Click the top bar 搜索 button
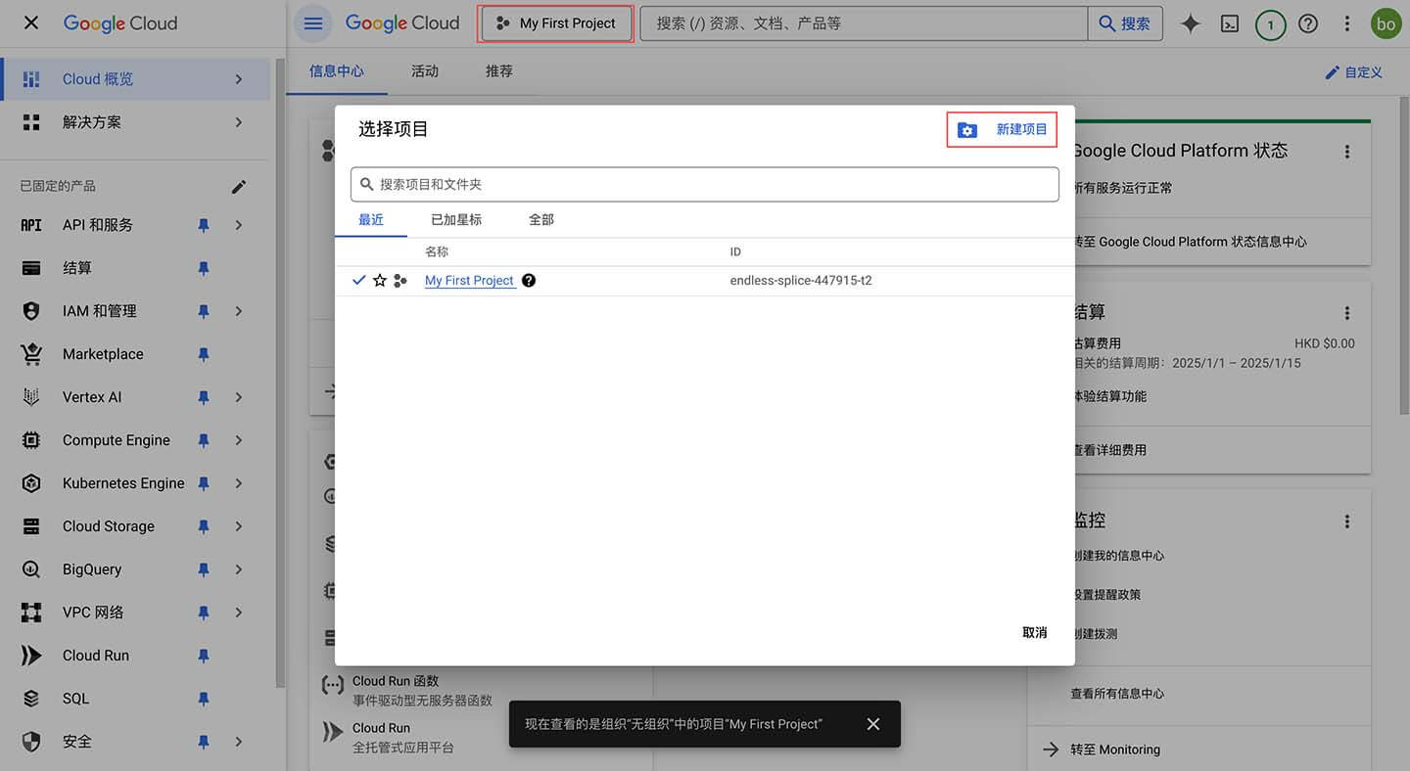Viewport: 1410px width, 771px height. point(1125,23)
